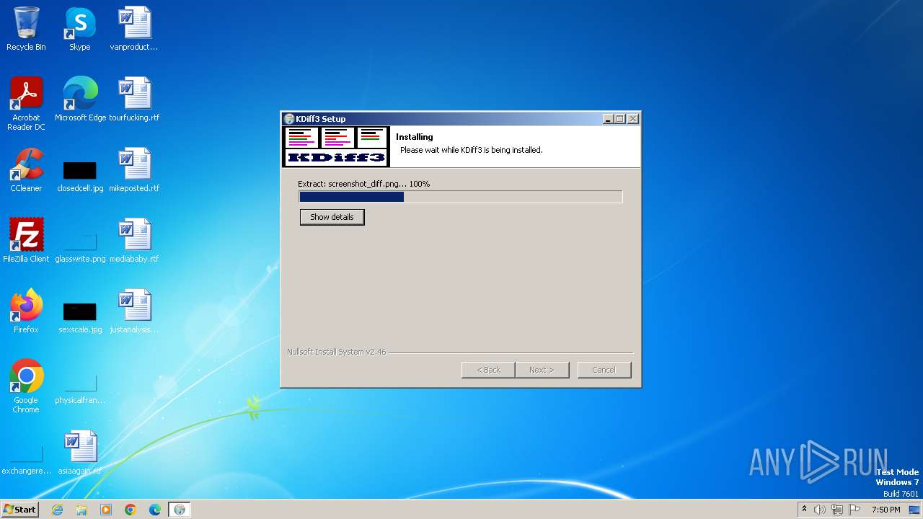Screen dimensions: 923x519
Task: Select the mikeposted.rtf document
Action: coord(134,169)
